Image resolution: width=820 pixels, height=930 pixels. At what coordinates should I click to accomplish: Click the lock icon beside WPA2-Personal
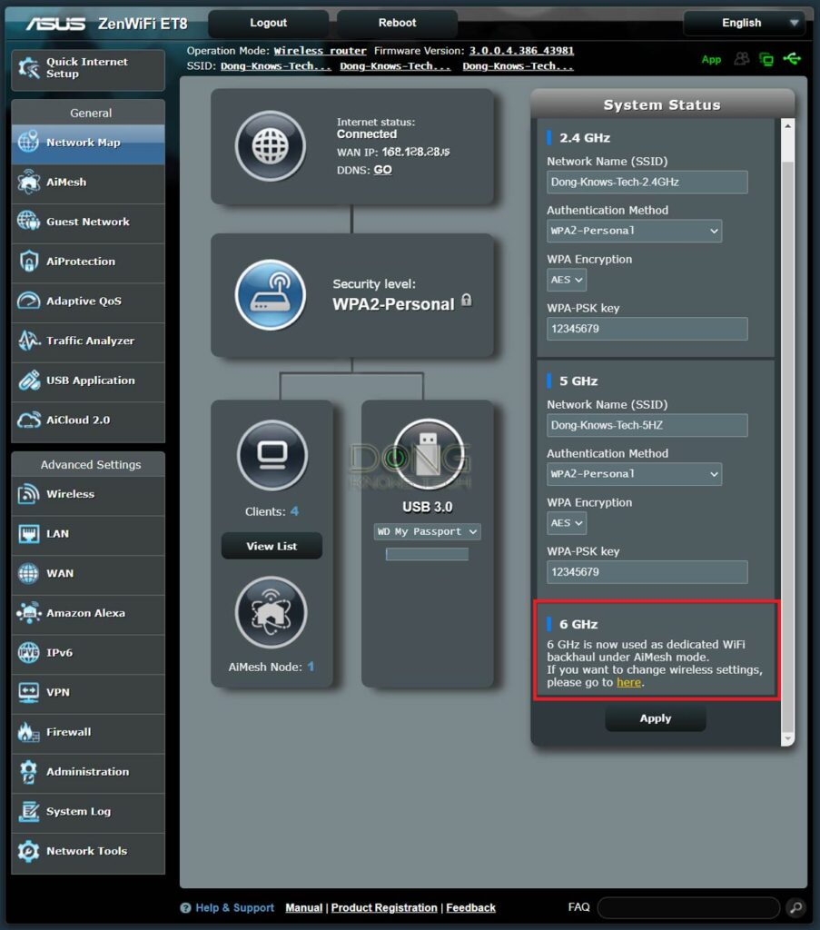(x=467, y=300)
